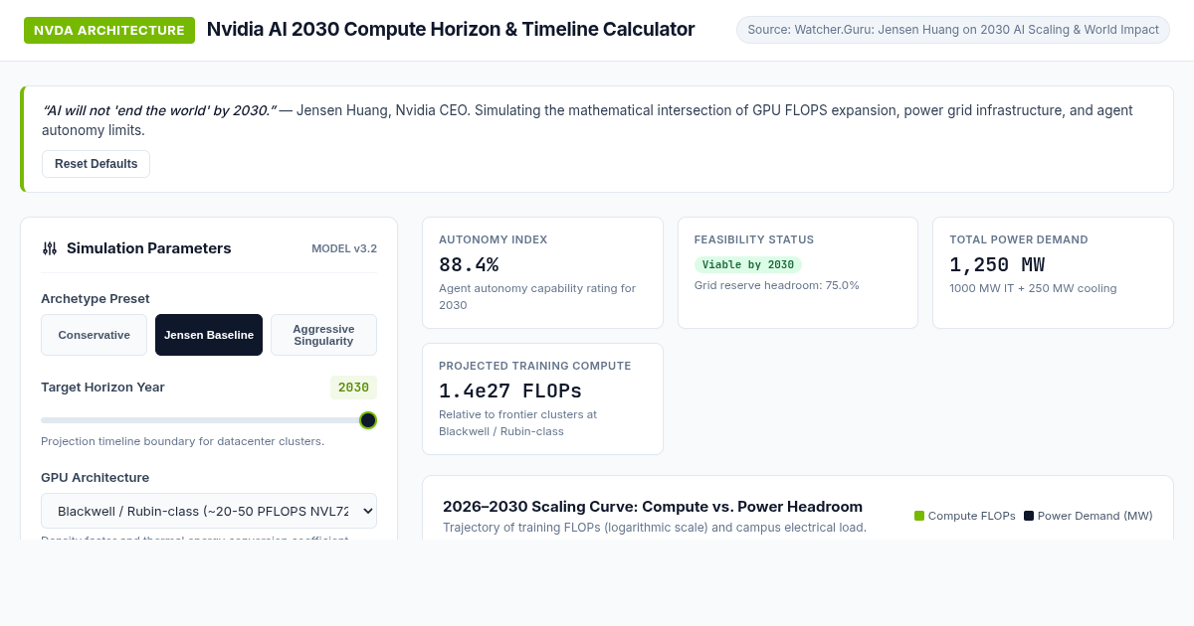Screen dimensions: 1194x626
Task: Click the Reset Defaults button
Action: point(96,164)
